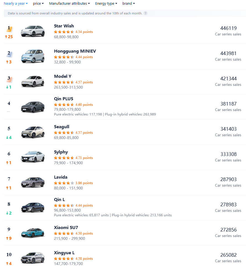Open the Nearly a year dropdown
246x270 pixels.
click(16, 4)
